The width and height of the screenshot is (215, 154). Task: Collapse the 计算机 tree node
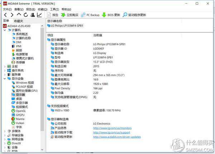click(4, 30)
